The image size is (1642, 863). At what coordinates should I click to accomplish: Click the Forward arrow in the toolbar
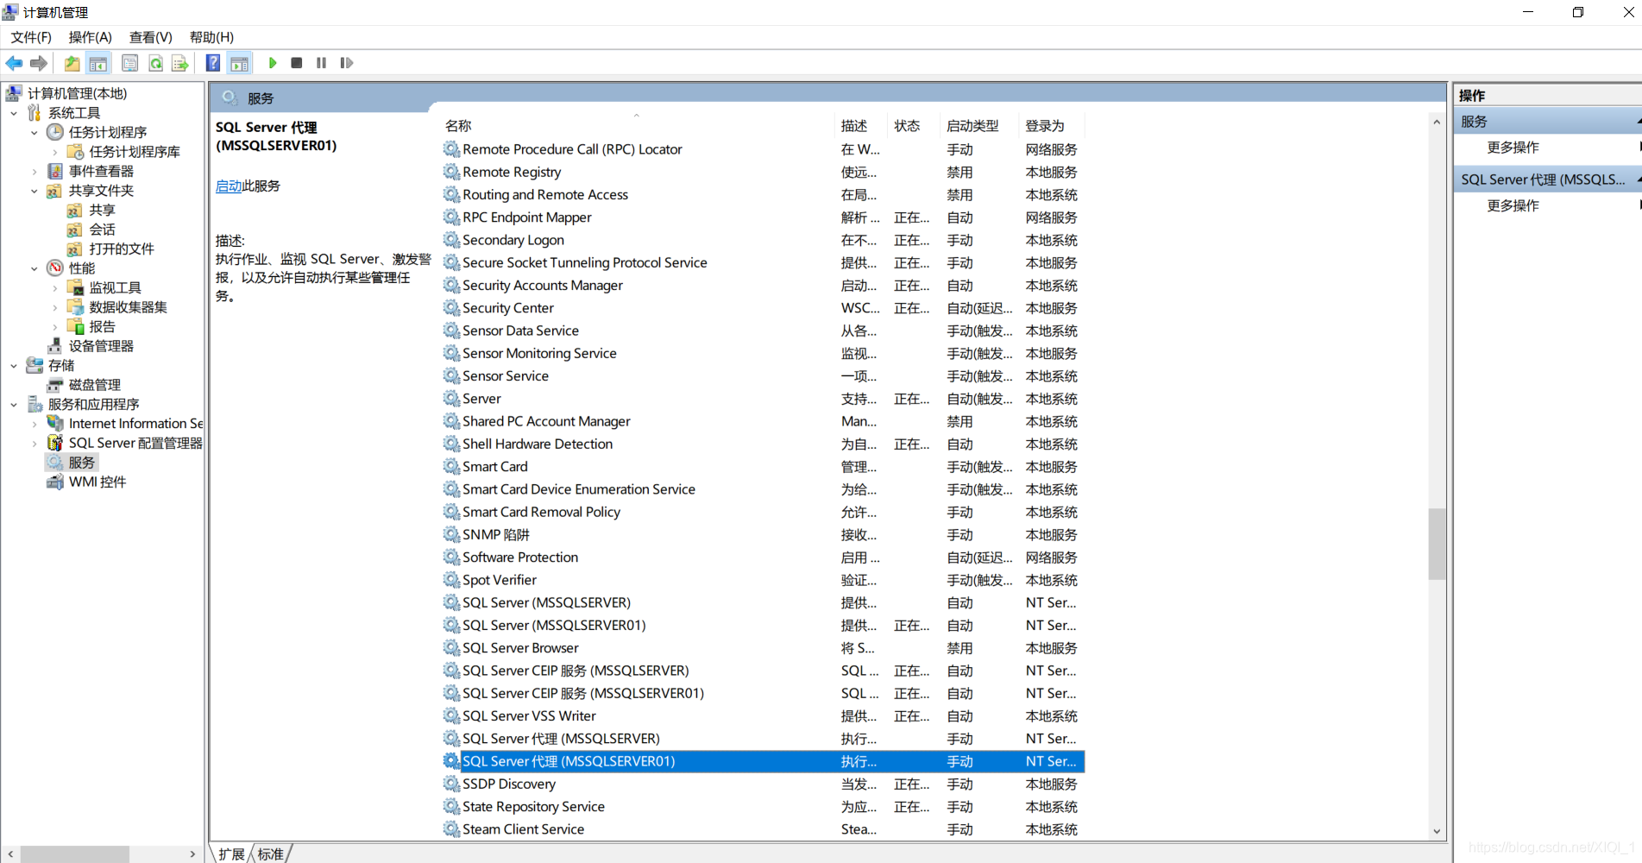pos(38,63)
